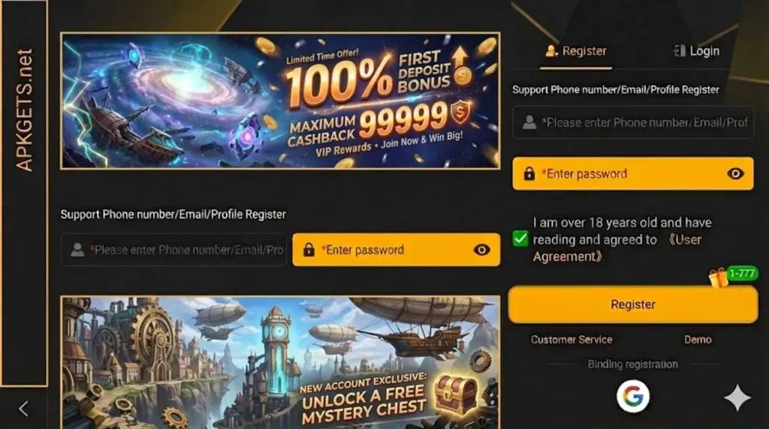Toggle password visibility eye in left form
Viewport: 769px width, 429px height.
[481, 250]
